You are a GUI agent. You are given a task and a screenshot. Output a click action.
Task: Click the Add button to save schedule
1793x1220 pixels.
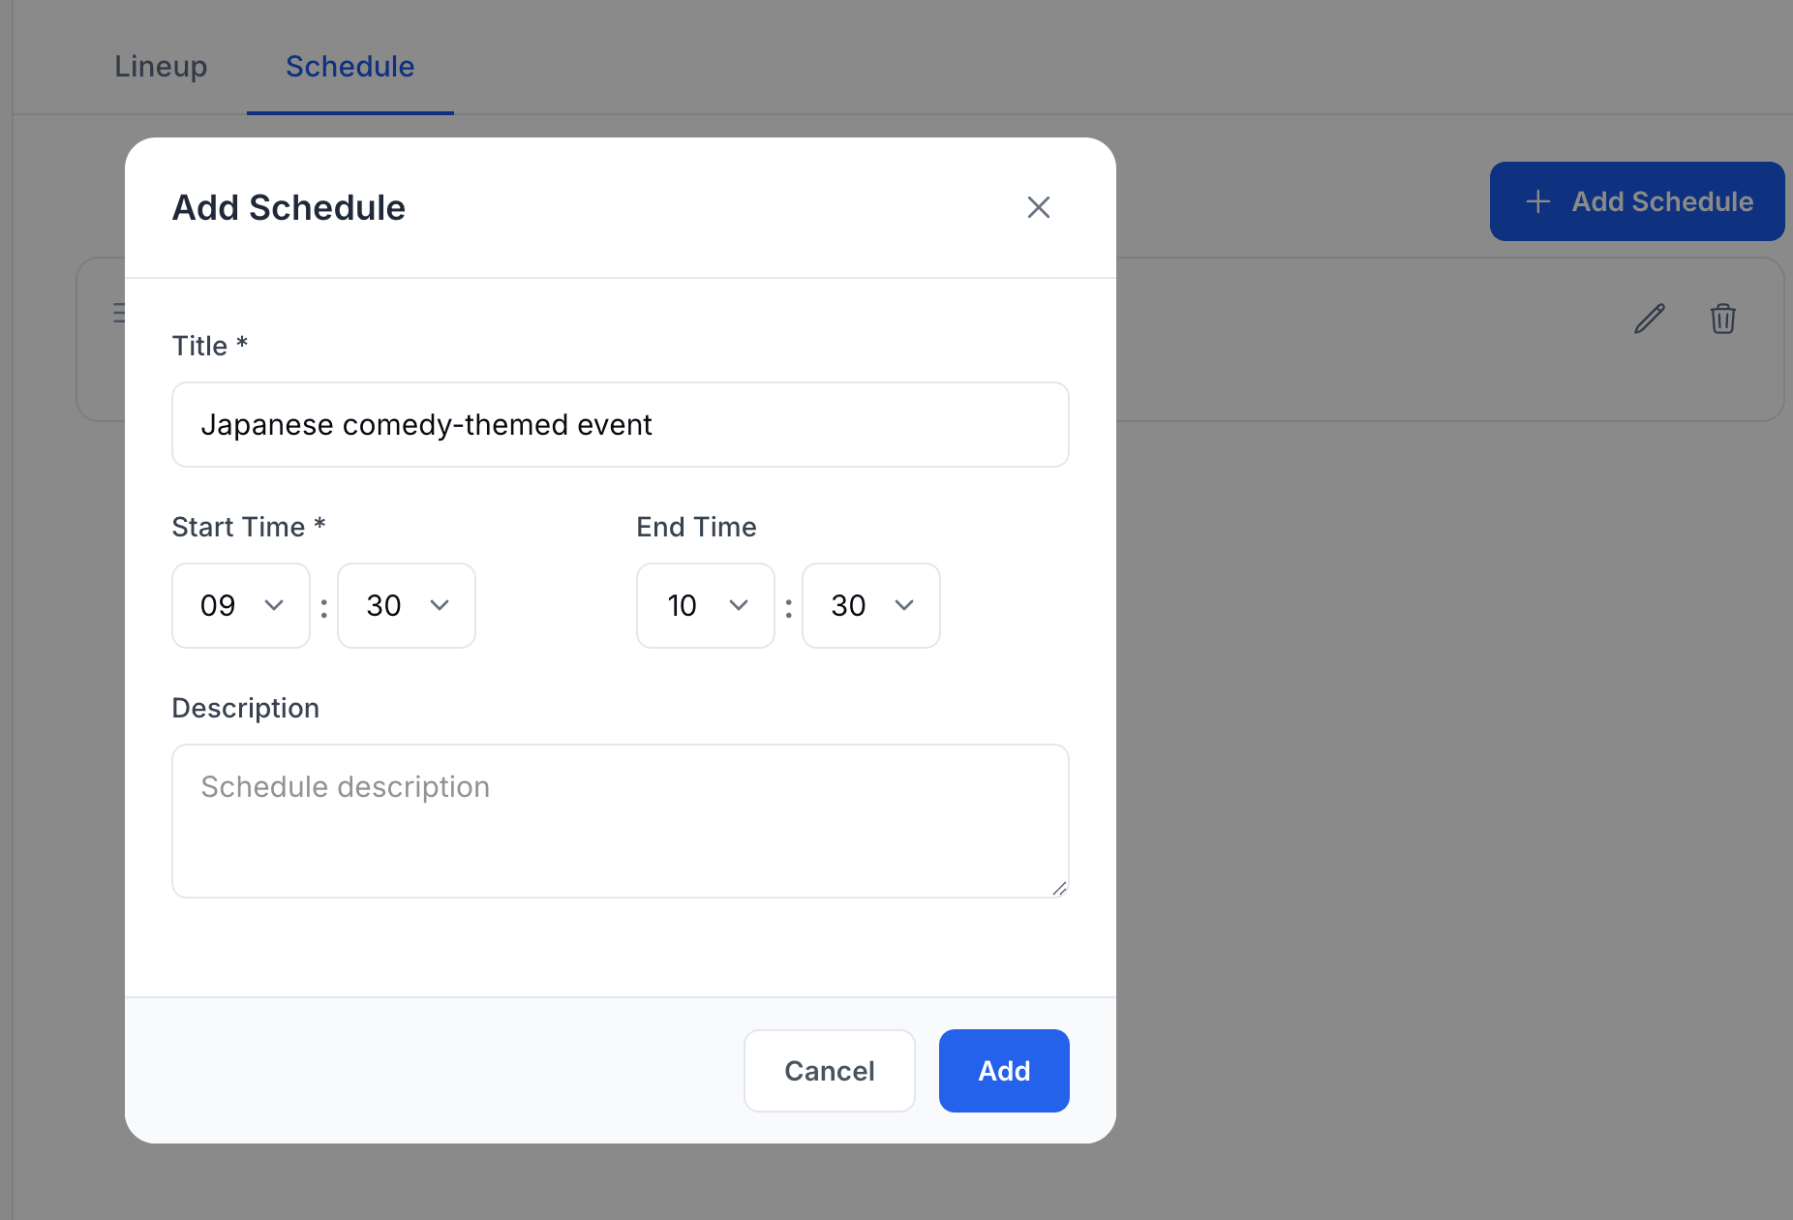(1003, 1071)
